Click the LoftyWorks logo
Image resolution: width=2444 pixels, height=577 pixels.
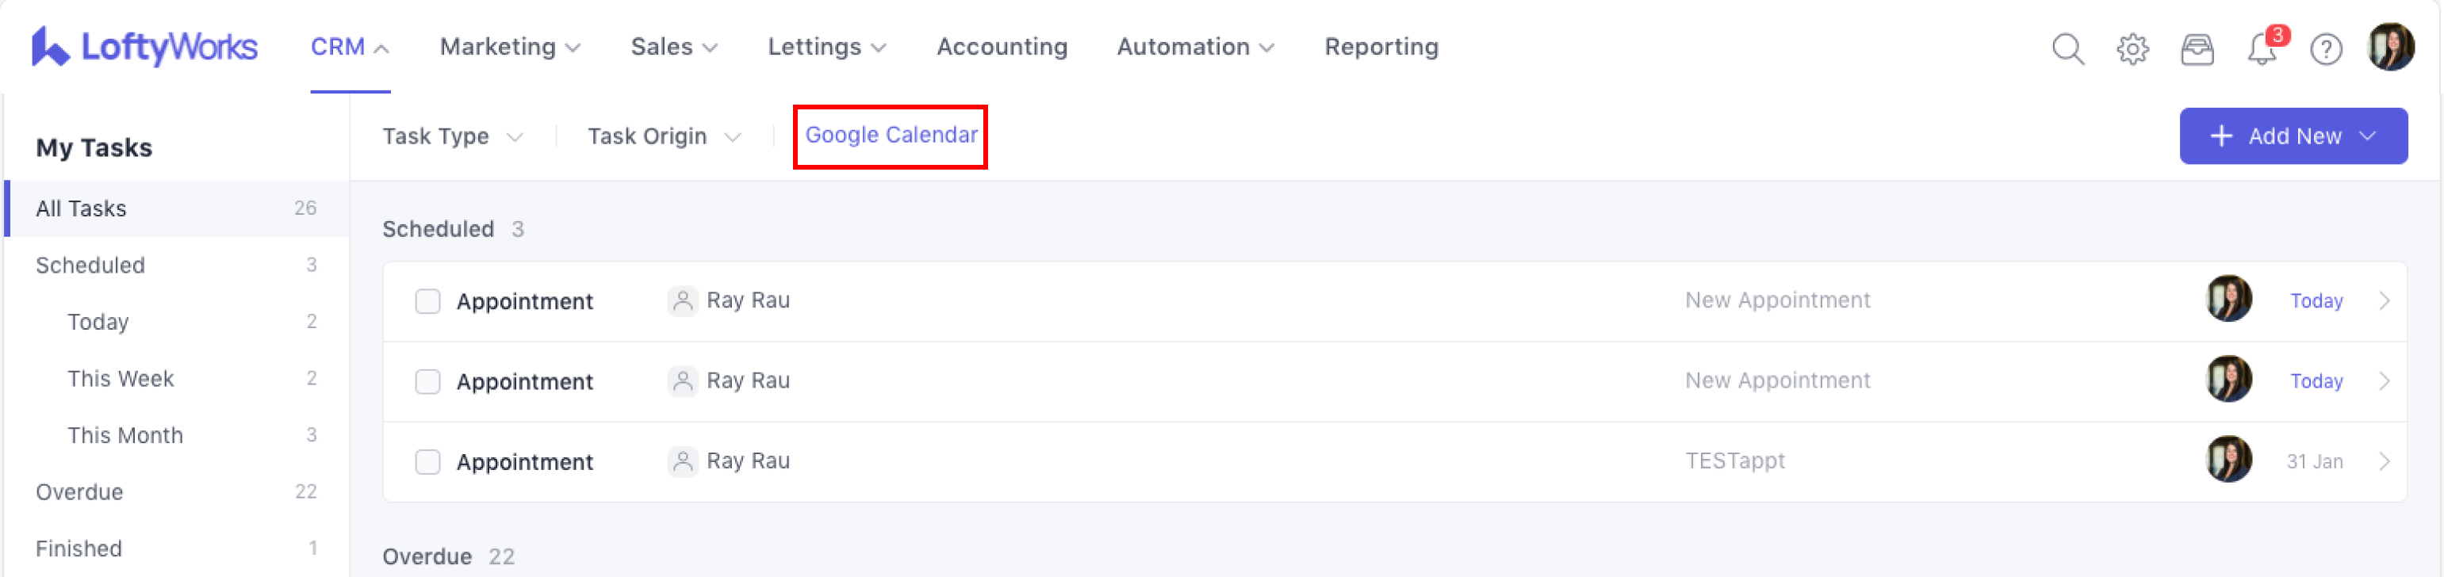(x=144, y=48)
